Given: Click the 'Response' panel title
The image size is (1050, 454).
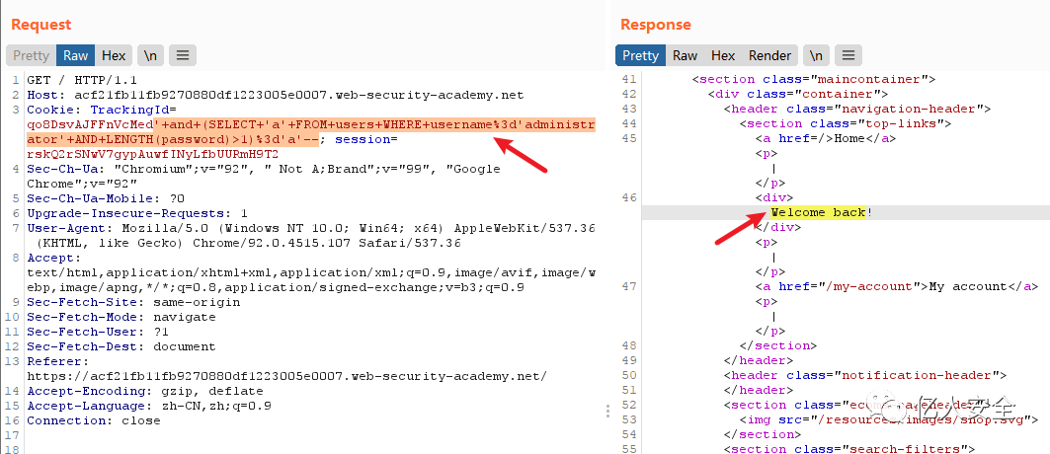Looking at the screenshot, I should (x=656, y=25).
